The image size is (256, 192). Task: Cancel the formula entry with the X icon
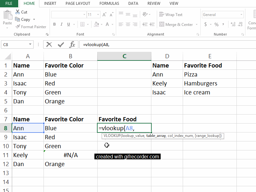tap(49, 44)
